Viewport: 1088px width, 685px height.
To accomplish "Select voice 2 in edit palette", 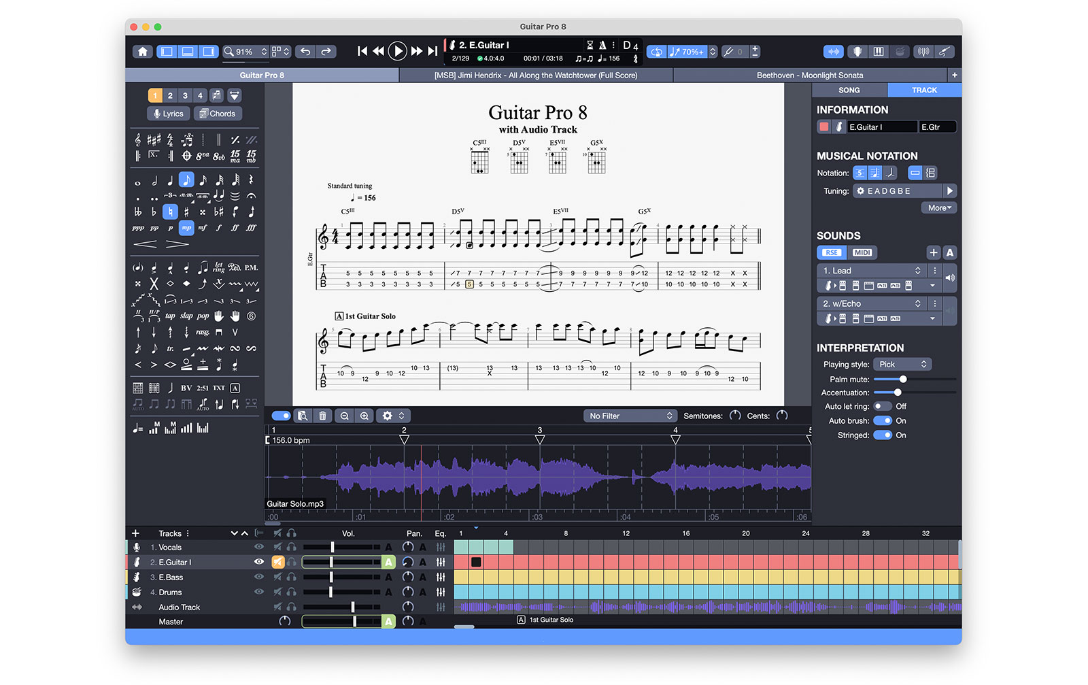I will point(170,95).
